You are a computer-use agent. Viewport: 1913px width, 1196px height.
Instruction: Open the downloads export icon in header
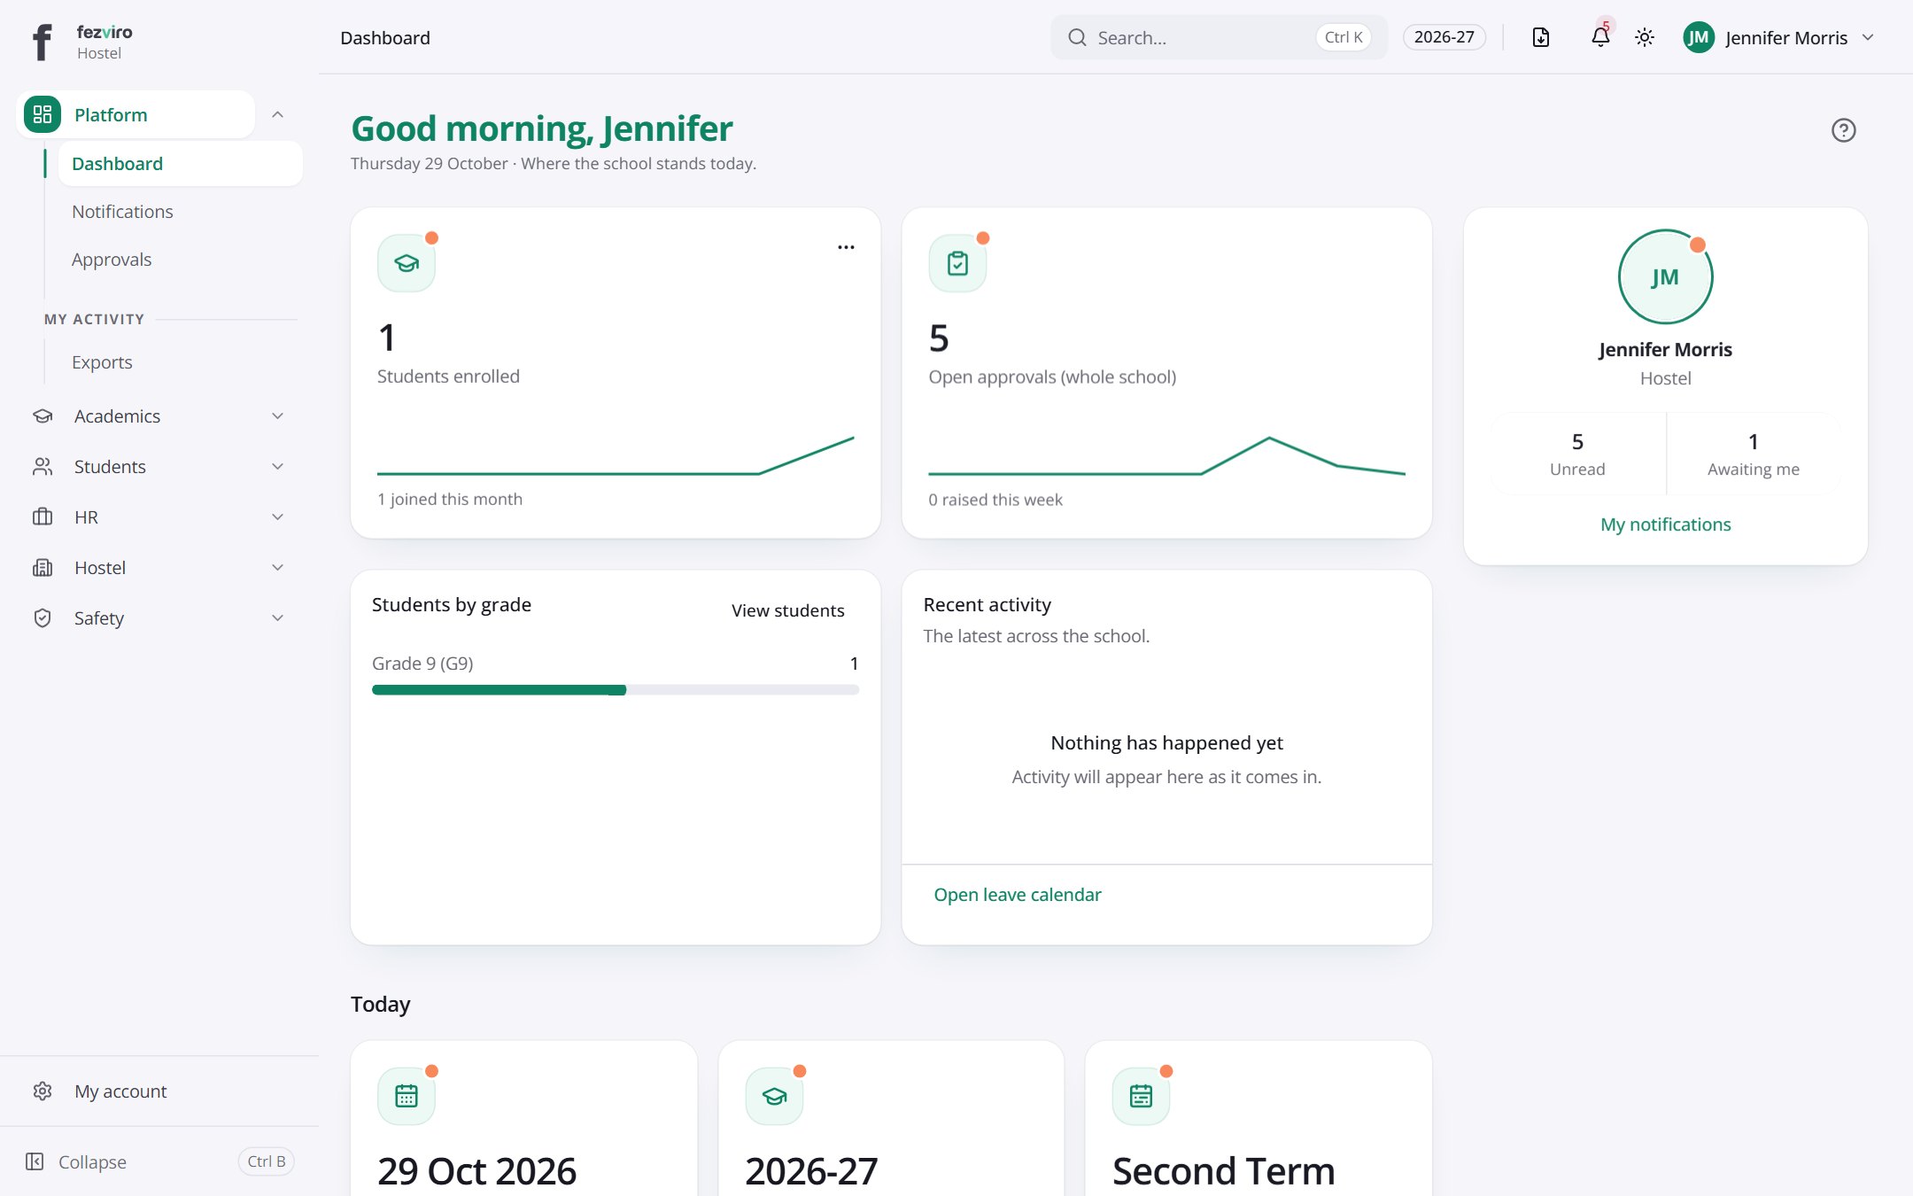pyautogui.click(x=1541, y=37)
